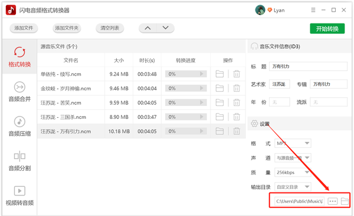Screen dimensions: 354x216
Task: Expand the 格式 format dropdown
Action: [x=293, y=143]
